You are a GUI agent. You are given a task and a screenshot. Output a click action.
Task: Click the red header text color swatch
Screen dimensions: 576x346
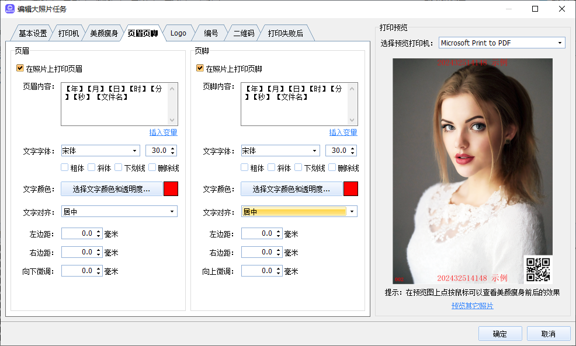[171, 189]
